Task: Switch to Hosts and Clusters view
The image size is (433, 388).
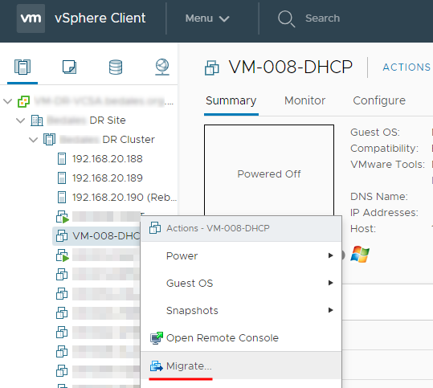Action: 22,67
